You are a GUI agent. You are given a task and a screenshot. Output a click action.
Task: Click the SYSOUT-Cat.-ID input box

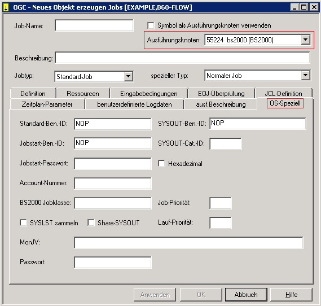click(x=226, y=144)
